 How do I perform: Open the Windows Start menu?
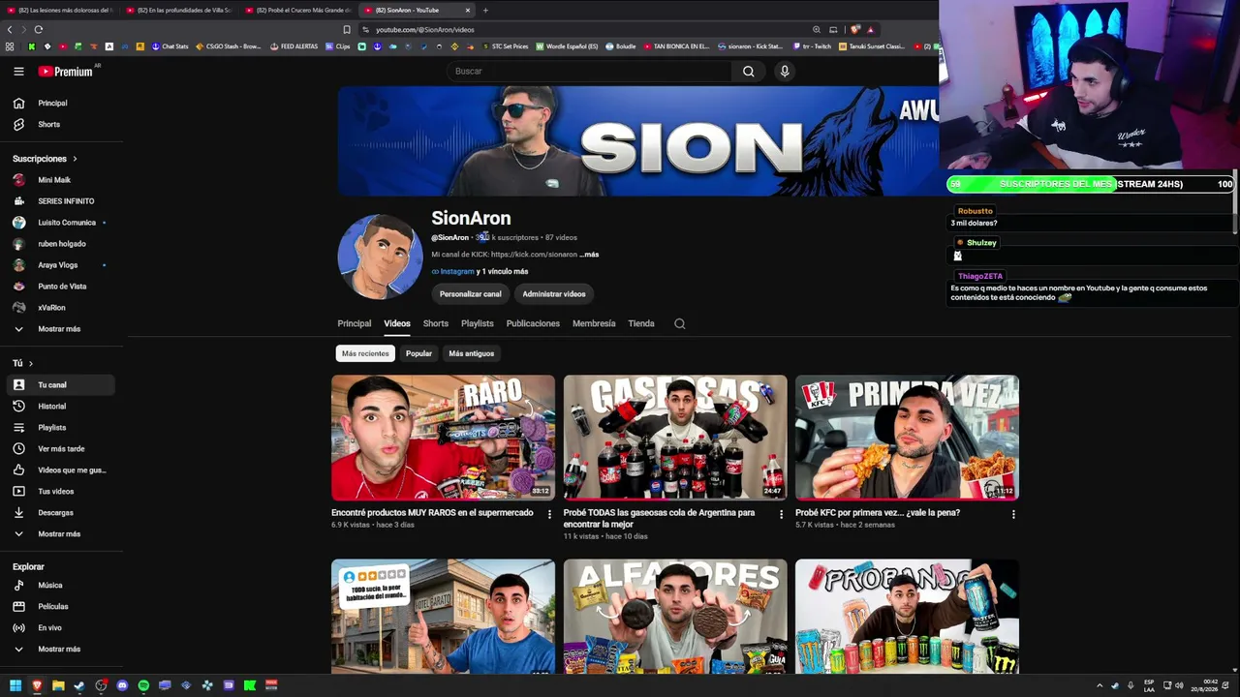point(15,685)
